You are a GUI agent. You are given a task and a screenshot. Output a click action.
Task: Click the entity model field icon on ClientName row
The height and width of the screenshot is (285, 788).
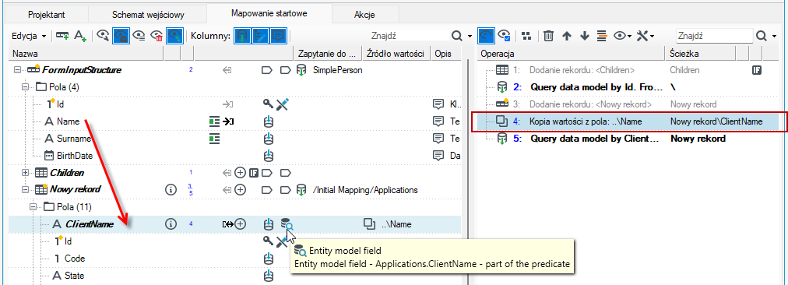(x=287, y=224)
